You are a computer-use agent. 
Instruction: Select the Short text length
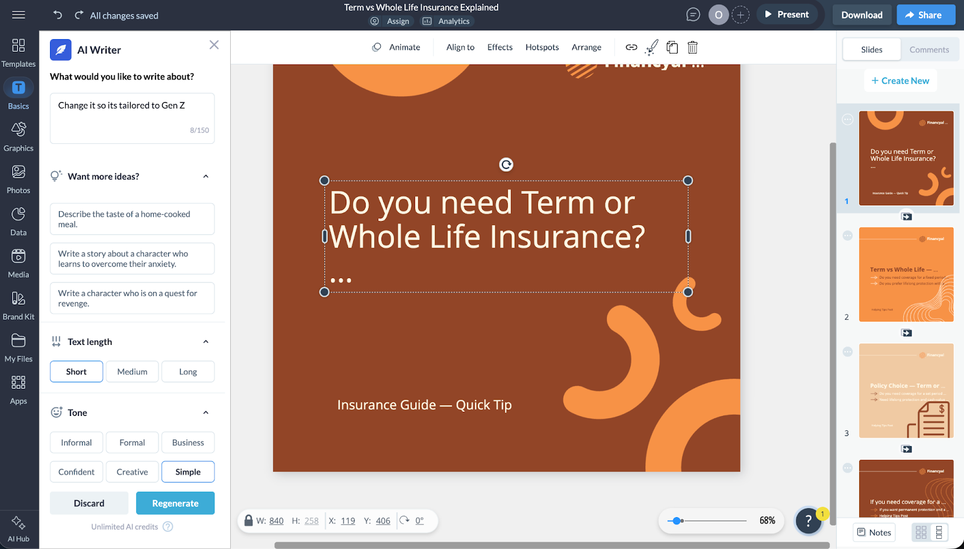76,371
